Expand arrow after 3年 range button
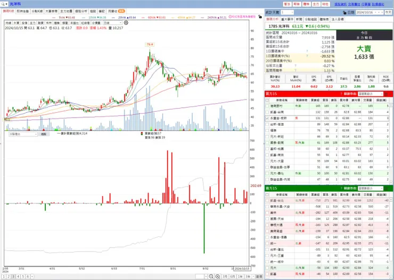 tap(253, 276)
